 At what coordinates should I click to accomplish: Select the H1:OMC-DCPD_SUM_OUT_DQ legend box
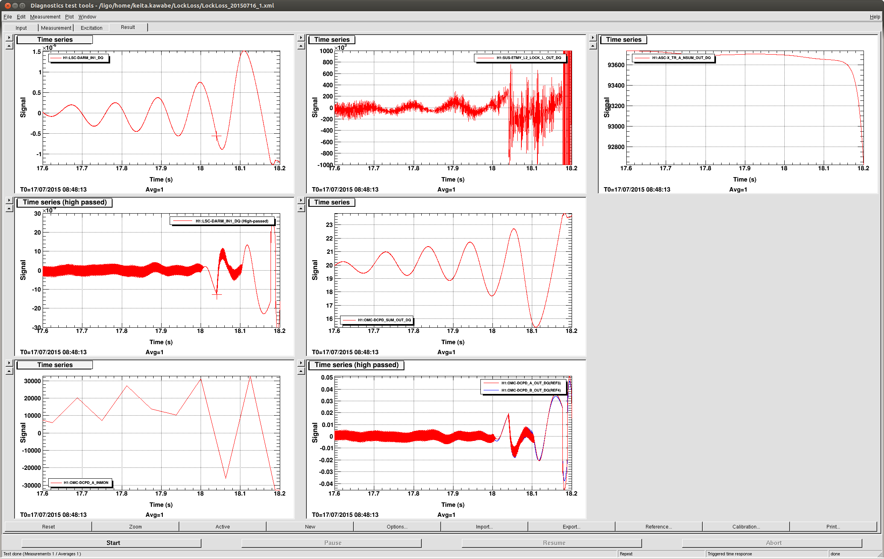coord(377,320)
